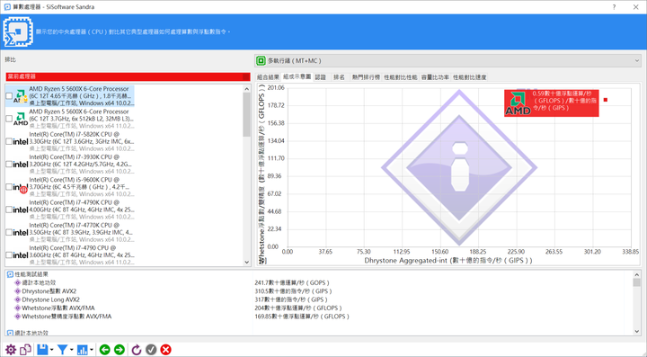This screenshot has width=647, height=357.
Task: Click the red 當前處理器 color bar
Action: tap(128, 76)
